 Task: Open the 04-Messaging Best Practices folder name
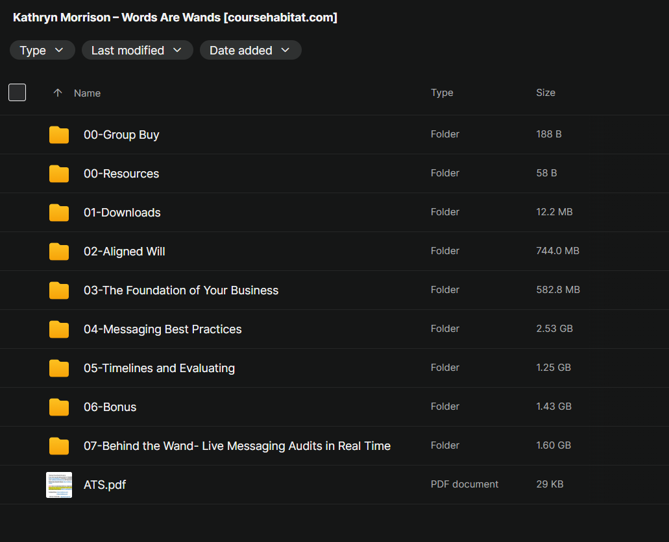pyautogui.click(x=163, y=329)
